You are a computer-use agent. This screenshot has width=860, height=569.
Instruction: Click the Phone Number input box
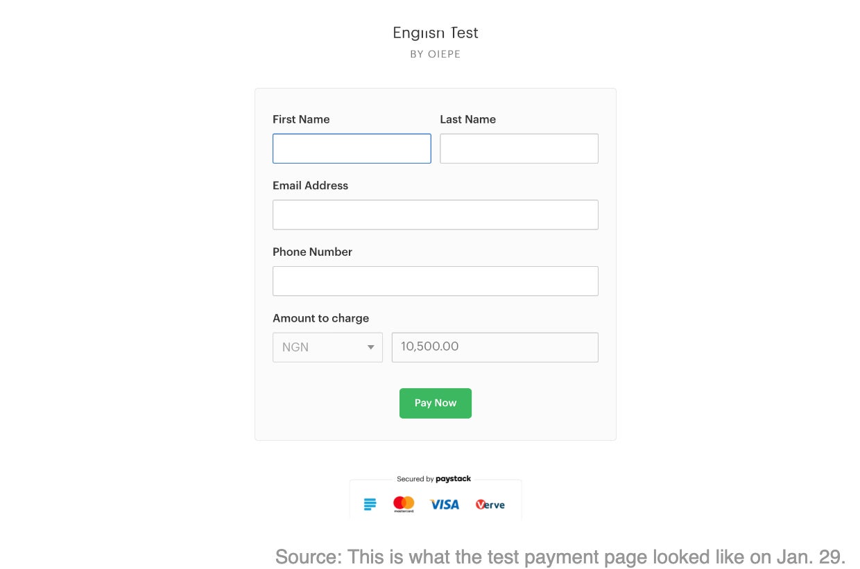point(436,281)
